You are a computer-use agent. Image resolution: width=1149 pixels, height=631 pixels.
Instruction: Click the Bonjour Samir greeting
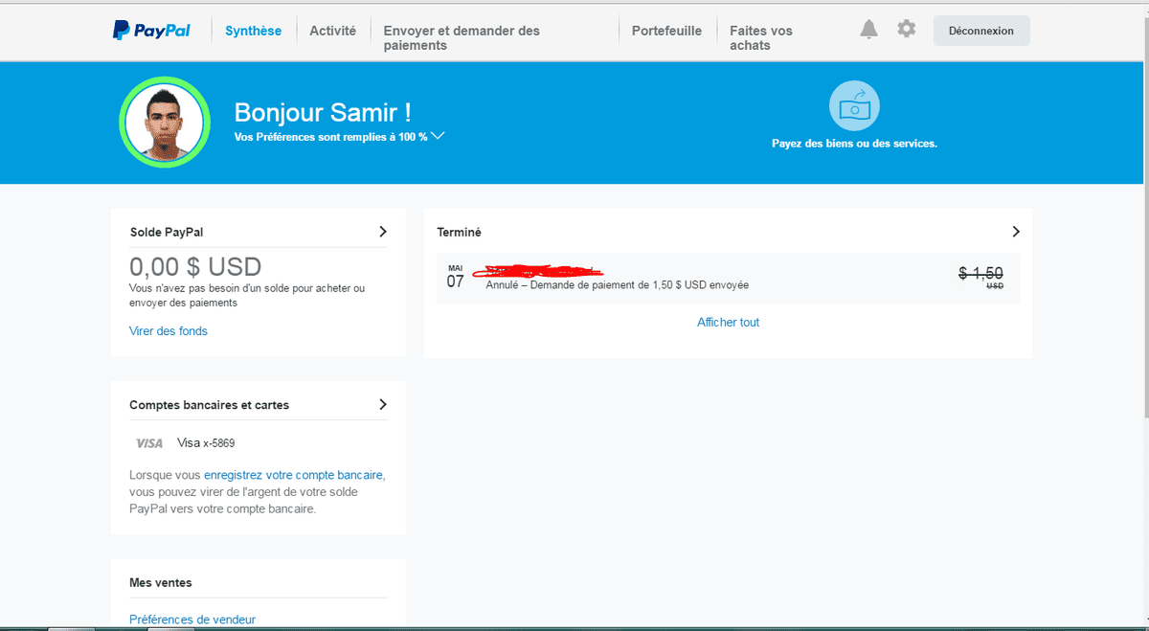[x=324, y=112]
